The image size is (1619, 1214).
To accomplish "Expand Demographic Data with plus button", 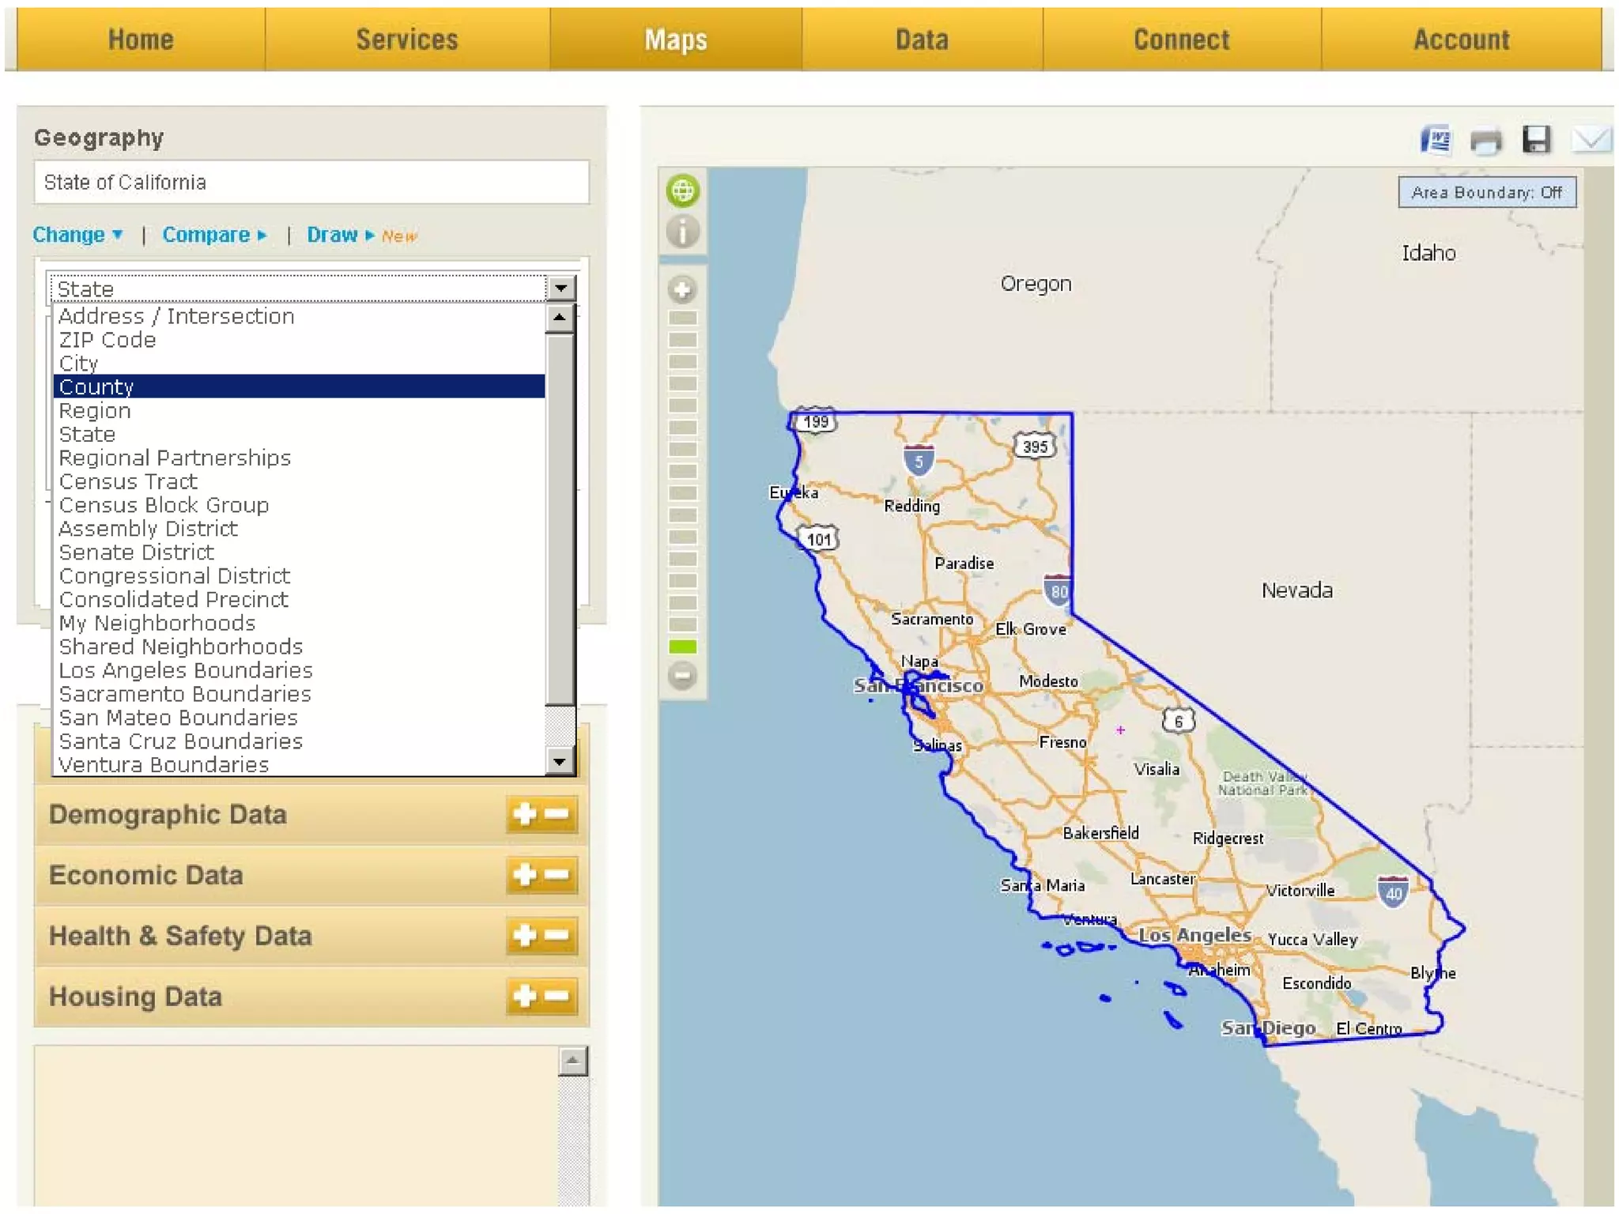I will pyautogui.click(x=524, y=814).
